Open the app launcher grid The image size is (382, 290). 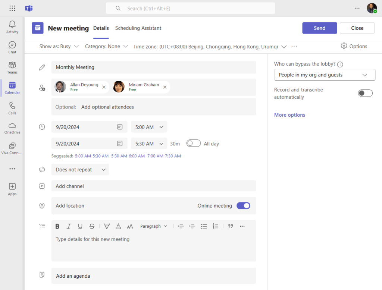point(12,8)
